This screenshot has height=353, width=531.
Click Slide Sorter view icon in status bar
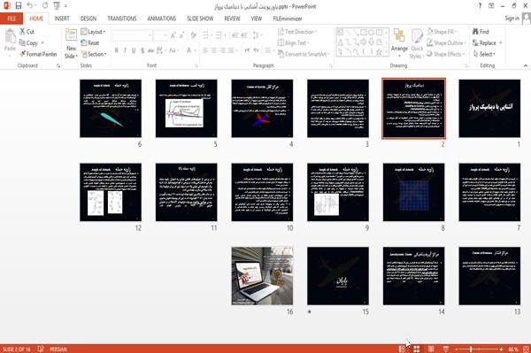[417, 349]
